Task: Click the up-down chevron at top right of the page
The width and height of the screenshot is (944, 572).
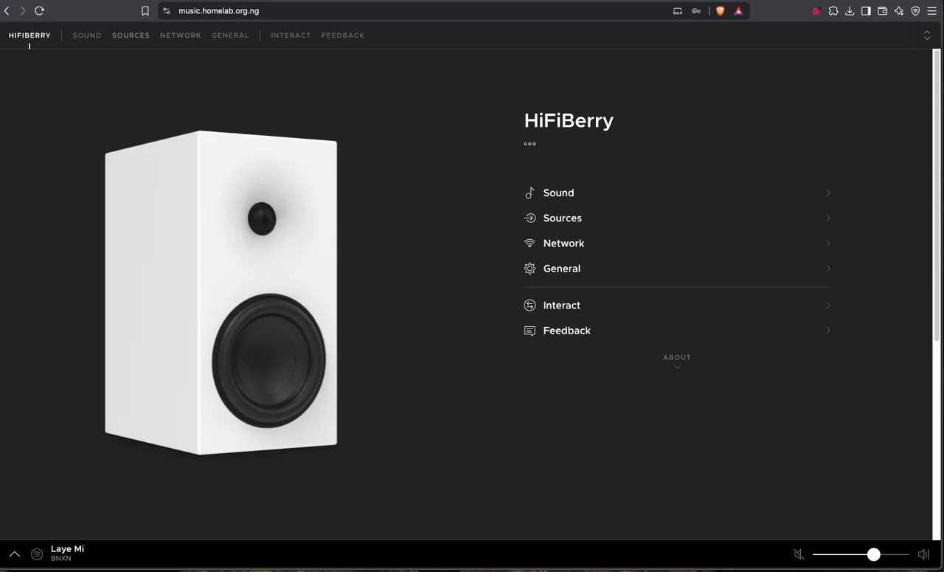Action: click(x=927, y=35)
